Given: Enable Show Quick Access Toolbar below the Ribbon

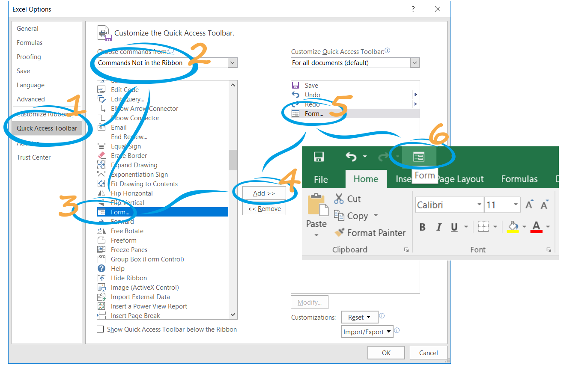Looking at the screenshot, I should pyautogui.click(x=100, y=329).
